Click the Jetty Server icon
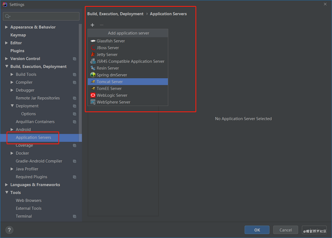The image size is (332, 238). pyautogui.click(x=93, y=55)
